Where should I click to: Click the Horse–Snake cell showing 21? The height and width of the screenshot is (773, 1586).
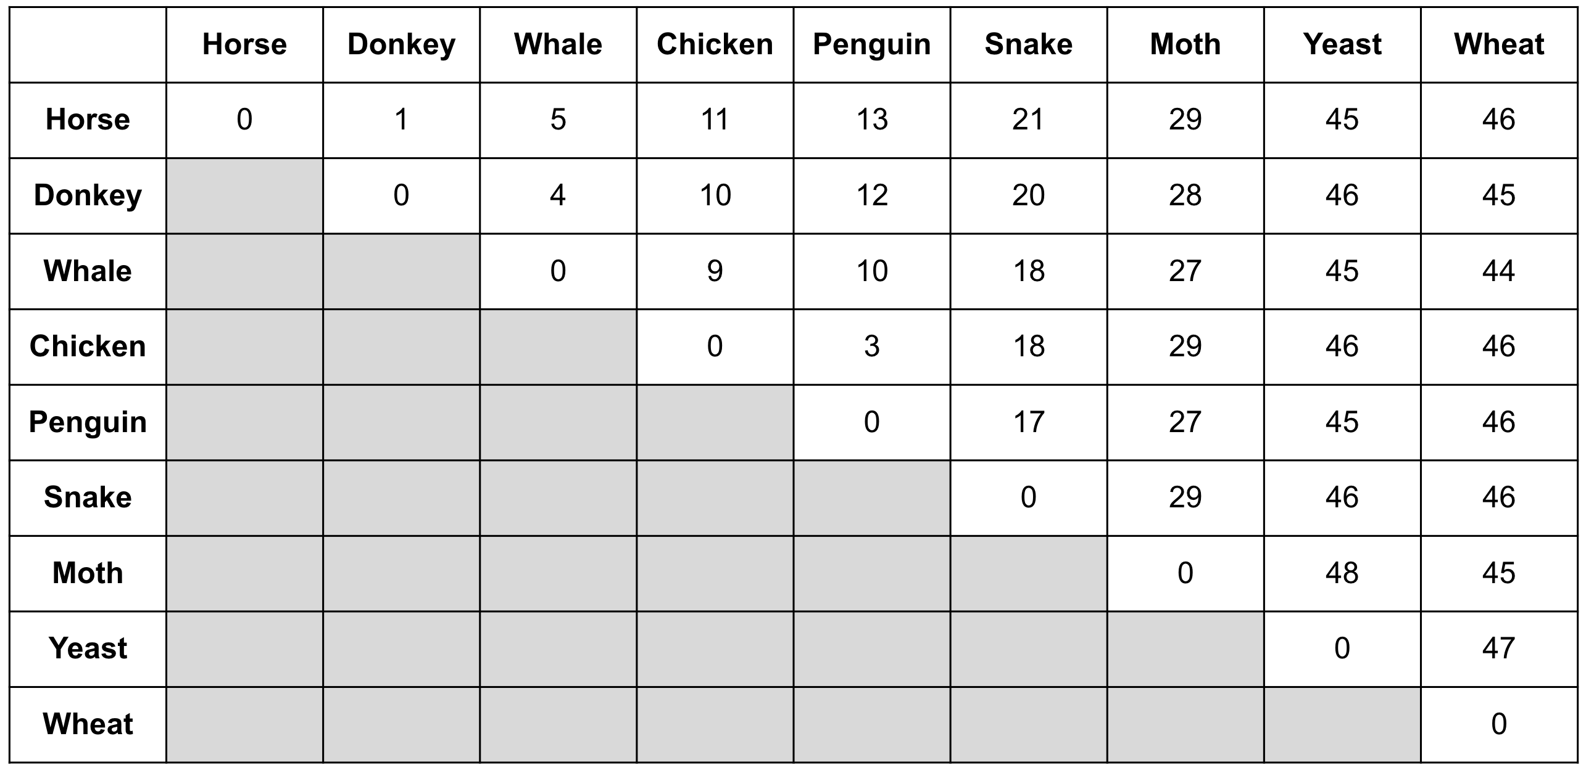(x=1029, y=120)
